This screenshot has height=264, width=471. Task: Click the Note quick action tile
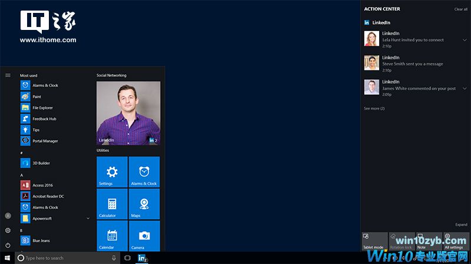(427, 242)
